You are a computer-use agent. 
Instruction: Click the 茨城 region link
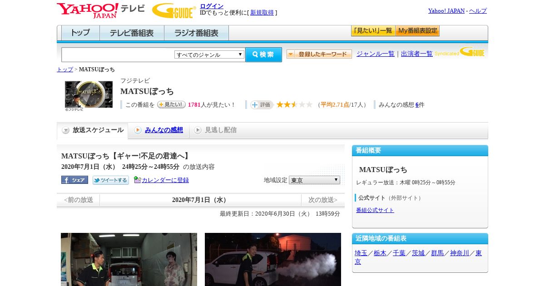[x=418, y=253]
